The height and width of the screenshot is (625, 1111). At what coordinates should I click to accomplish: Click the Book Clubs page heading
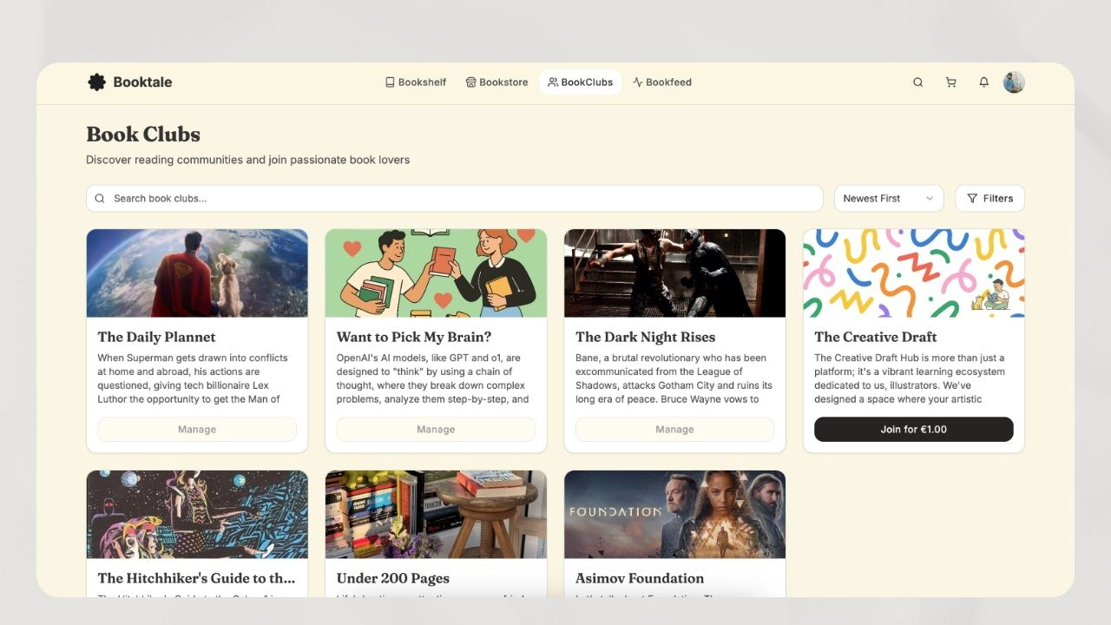[143, 135]
